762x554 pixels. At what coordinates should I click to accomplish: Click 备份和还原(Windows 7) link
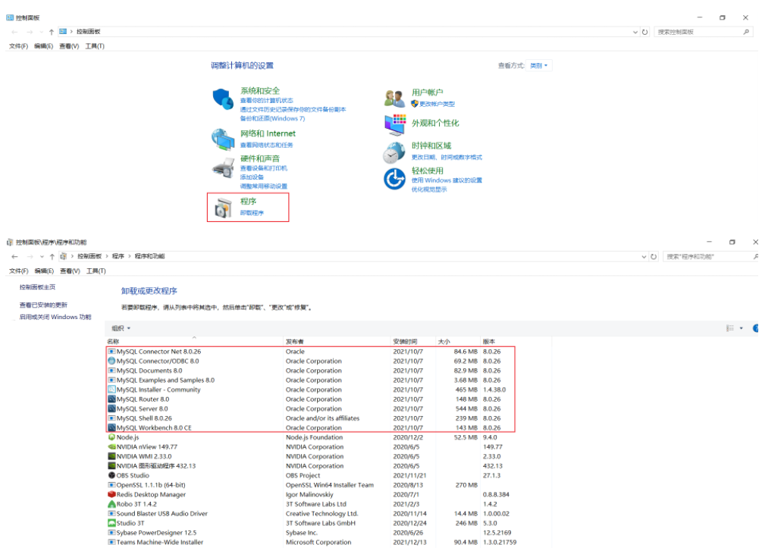point(273,118)
